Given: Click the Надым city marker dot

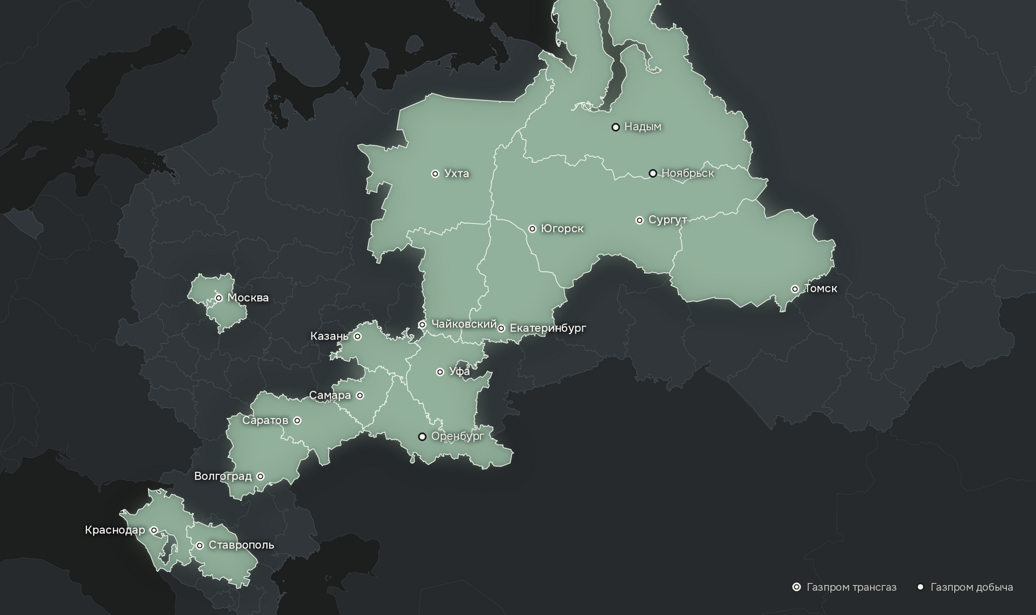Looking at the screenshot, I should point(615,127).
